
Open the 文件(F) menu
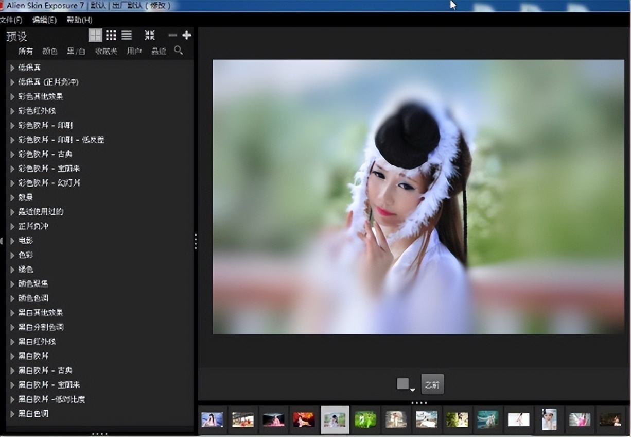pos(11,20)
